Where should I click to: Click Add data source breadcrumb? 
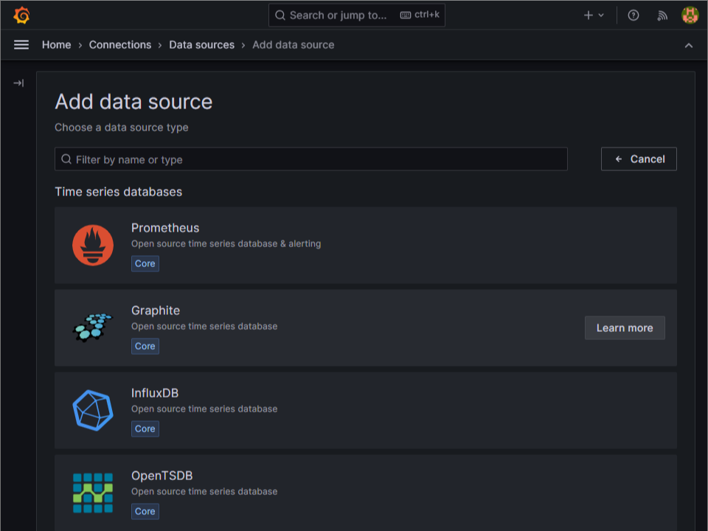(294, 45)
